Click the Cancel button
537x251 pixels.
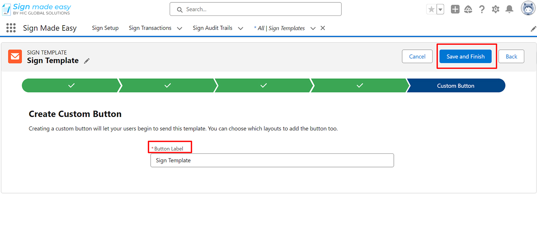(417, 56)
